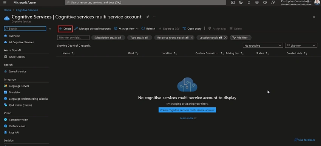Open Computer vision in sidebar

19,120
